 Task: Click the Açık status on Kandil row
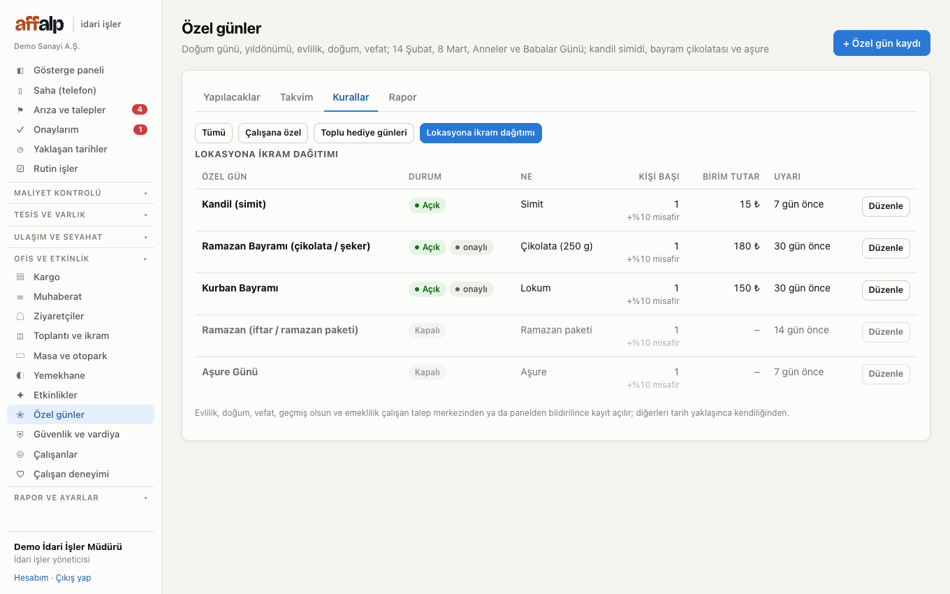[427, 205]
